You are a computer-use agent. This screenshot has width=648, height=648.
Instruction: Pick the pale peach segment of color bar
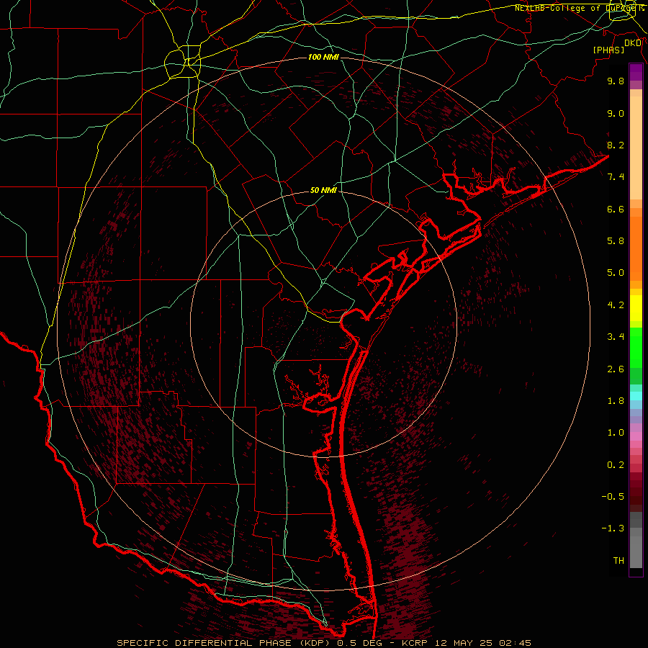tap(636, 148)
